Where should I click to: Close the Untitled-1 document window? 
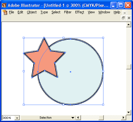pos(129,18)
